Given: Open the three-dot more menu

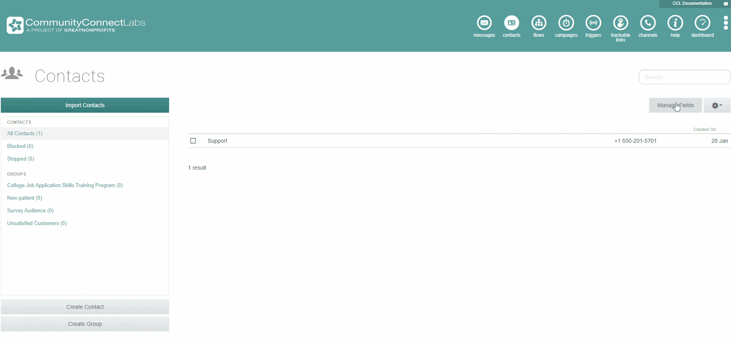Looking at the screenshot, I should click(726, 23).
